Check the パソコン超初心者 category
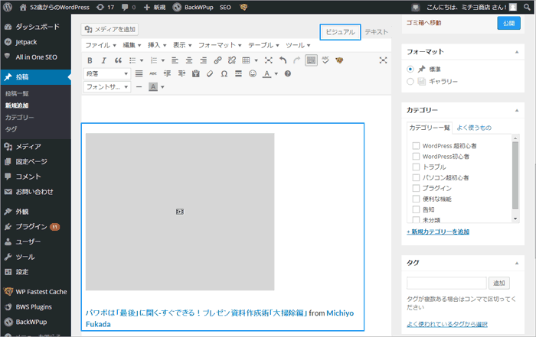 pyautogui.click(x=416, y=178)
